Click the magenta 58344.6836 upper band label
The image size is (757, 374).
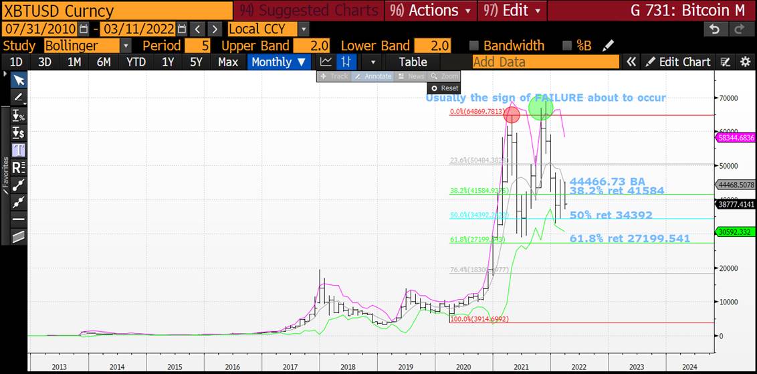[x=736, y=138]
